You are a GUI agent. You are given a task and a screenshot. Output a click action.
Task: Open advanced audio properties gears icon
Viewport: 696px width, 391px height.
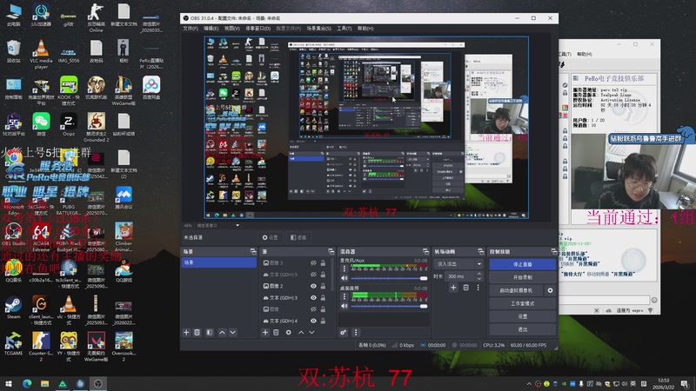coord(343,332)
